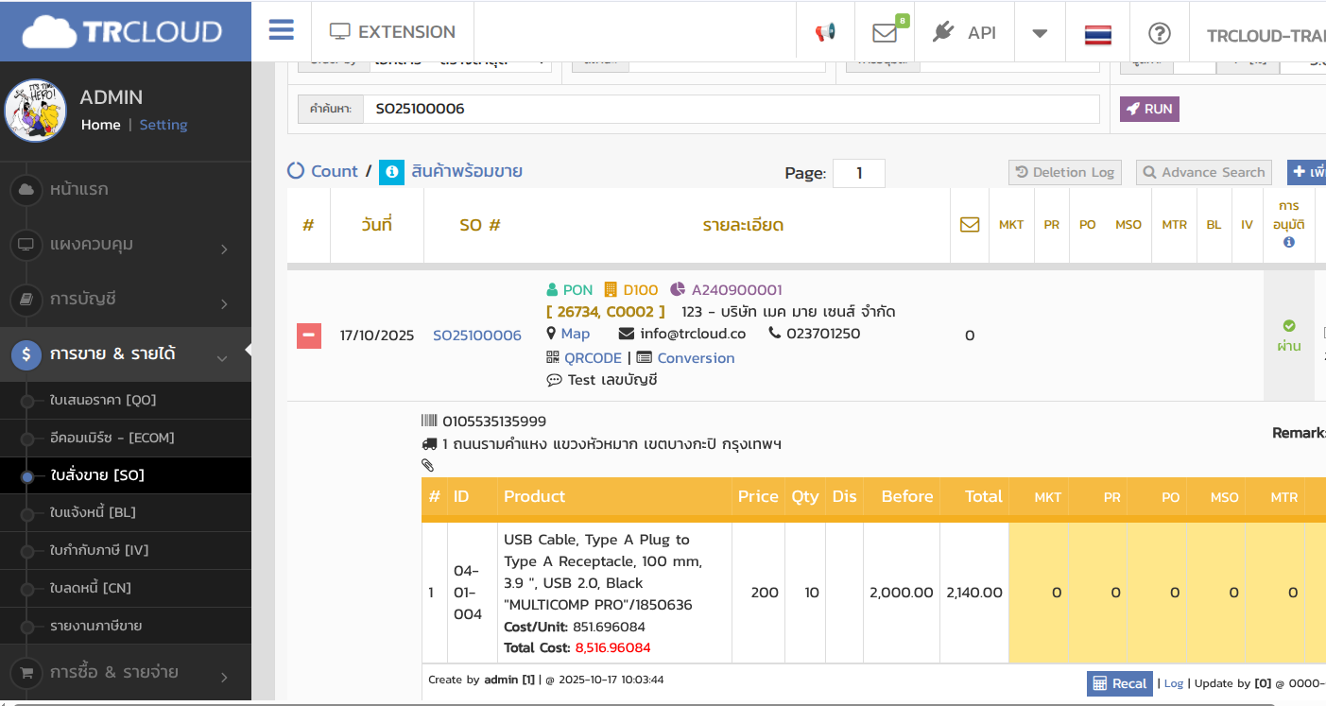Click the Recal button
The height and width of the screenshot is (706, 1326).
(1119, 683)
